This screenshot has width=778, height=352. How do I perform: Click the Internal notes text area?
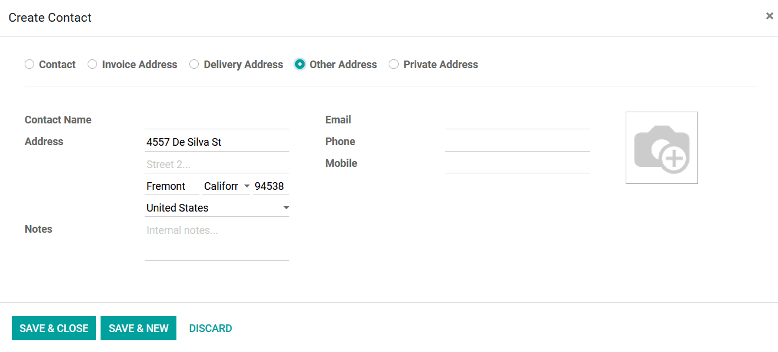coord(217,241)
